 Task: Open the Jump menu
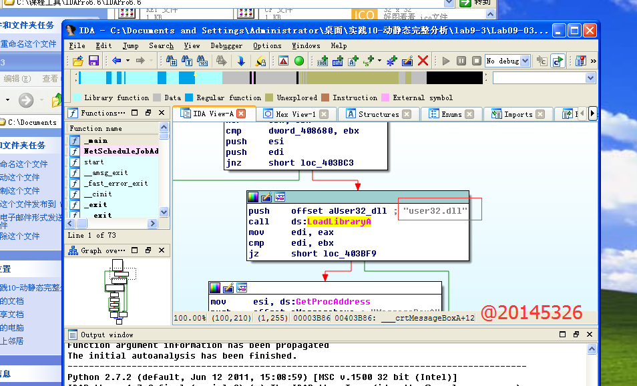pos(130,45)
